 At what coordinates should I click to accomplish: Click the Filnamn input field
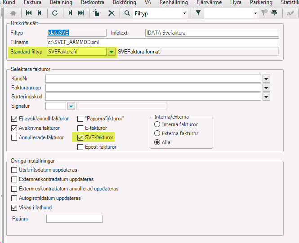click(163, 42)
